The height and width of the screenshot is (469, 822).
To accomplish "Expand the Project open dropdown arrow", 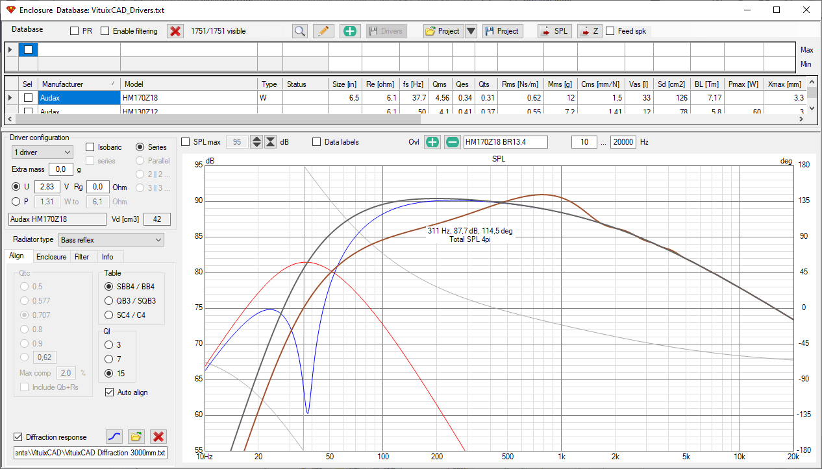I will click(471, 31).
